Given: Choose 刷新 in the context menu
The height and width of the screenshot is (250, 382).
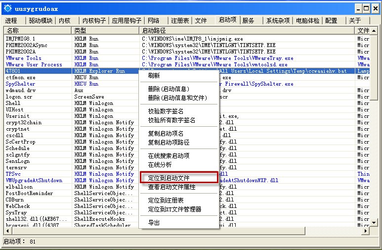Looking at the screenshot, I should (179, 76).
